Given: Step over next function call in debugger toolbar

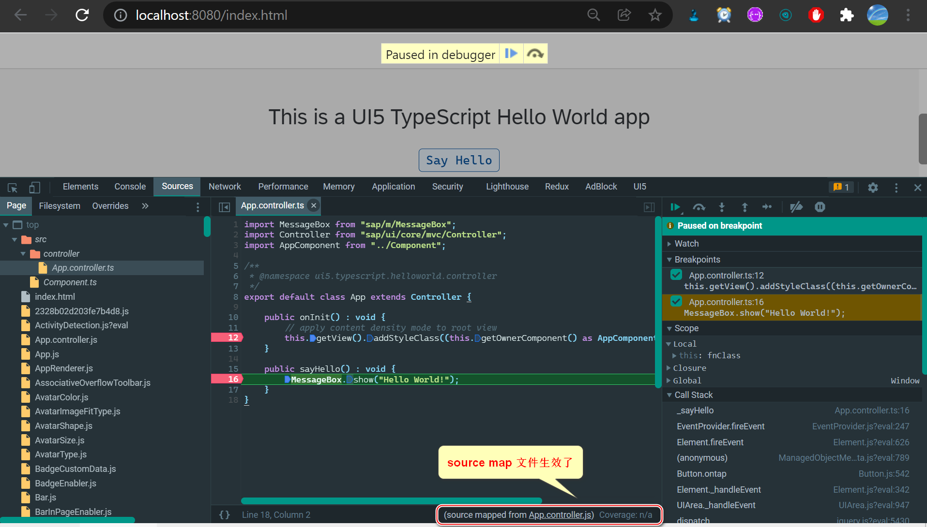Looking at the screenshot, I should coord(699,207).
